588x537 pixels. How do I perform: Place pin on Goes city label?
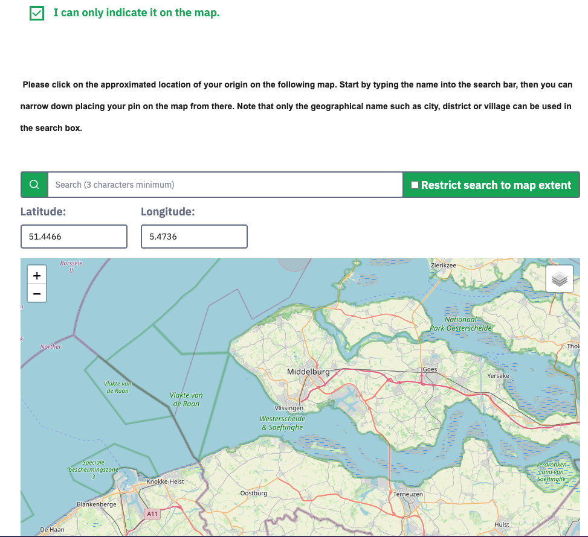point(430,369)
